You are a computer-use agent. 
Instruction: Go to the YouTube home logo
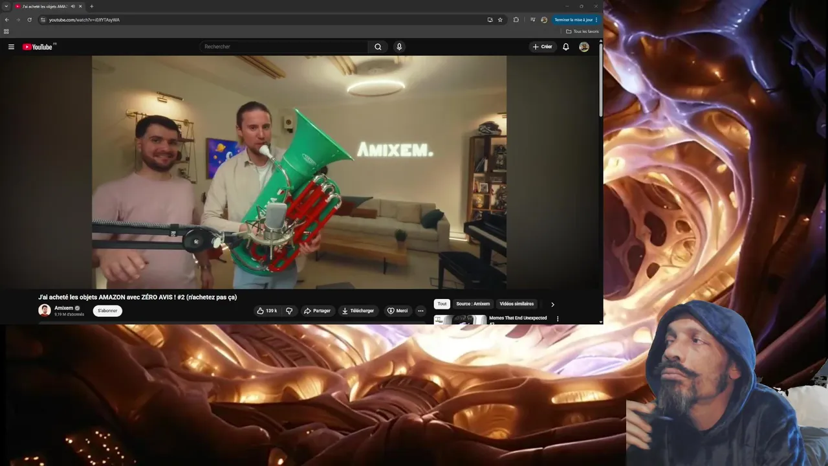38,47
